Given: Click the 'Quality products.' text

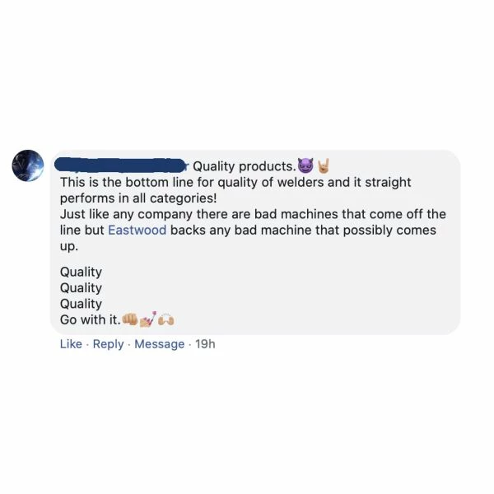Looking at the screenshot, I should 243,166.
